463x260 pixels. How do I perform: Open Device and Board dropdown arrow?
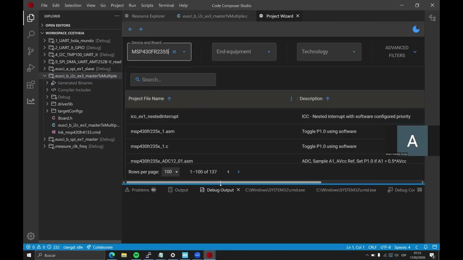pyautogui.click(x=184, y=52)
